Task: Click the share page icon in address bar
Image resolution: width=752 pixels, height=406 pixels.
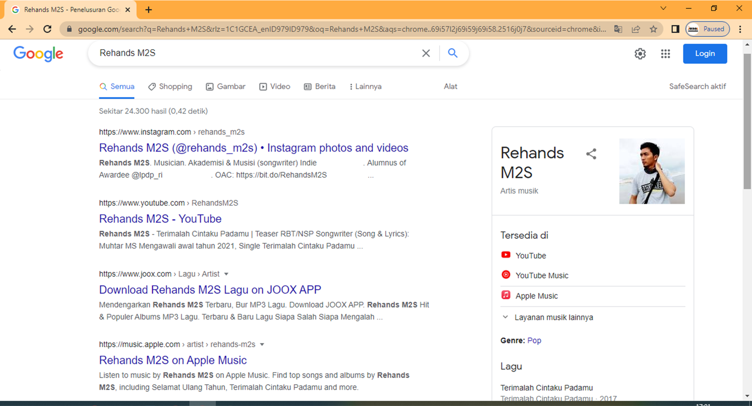Action: click(x=636, y=29)
